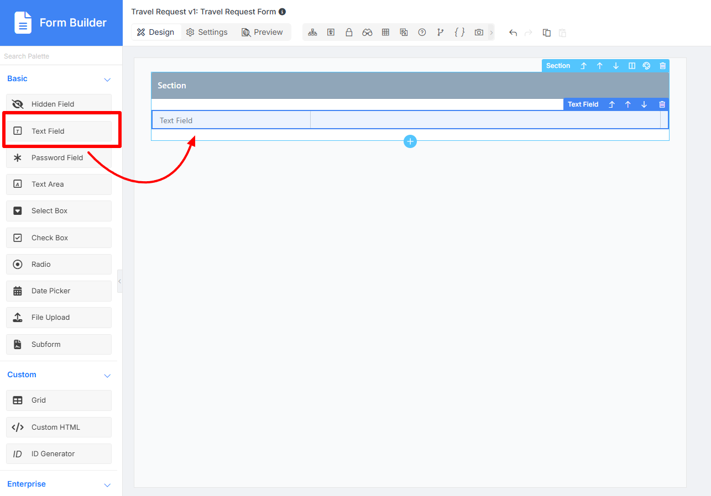Open the Section style palette icon
The image size is (711, 496).
click(x=646, y=66)
